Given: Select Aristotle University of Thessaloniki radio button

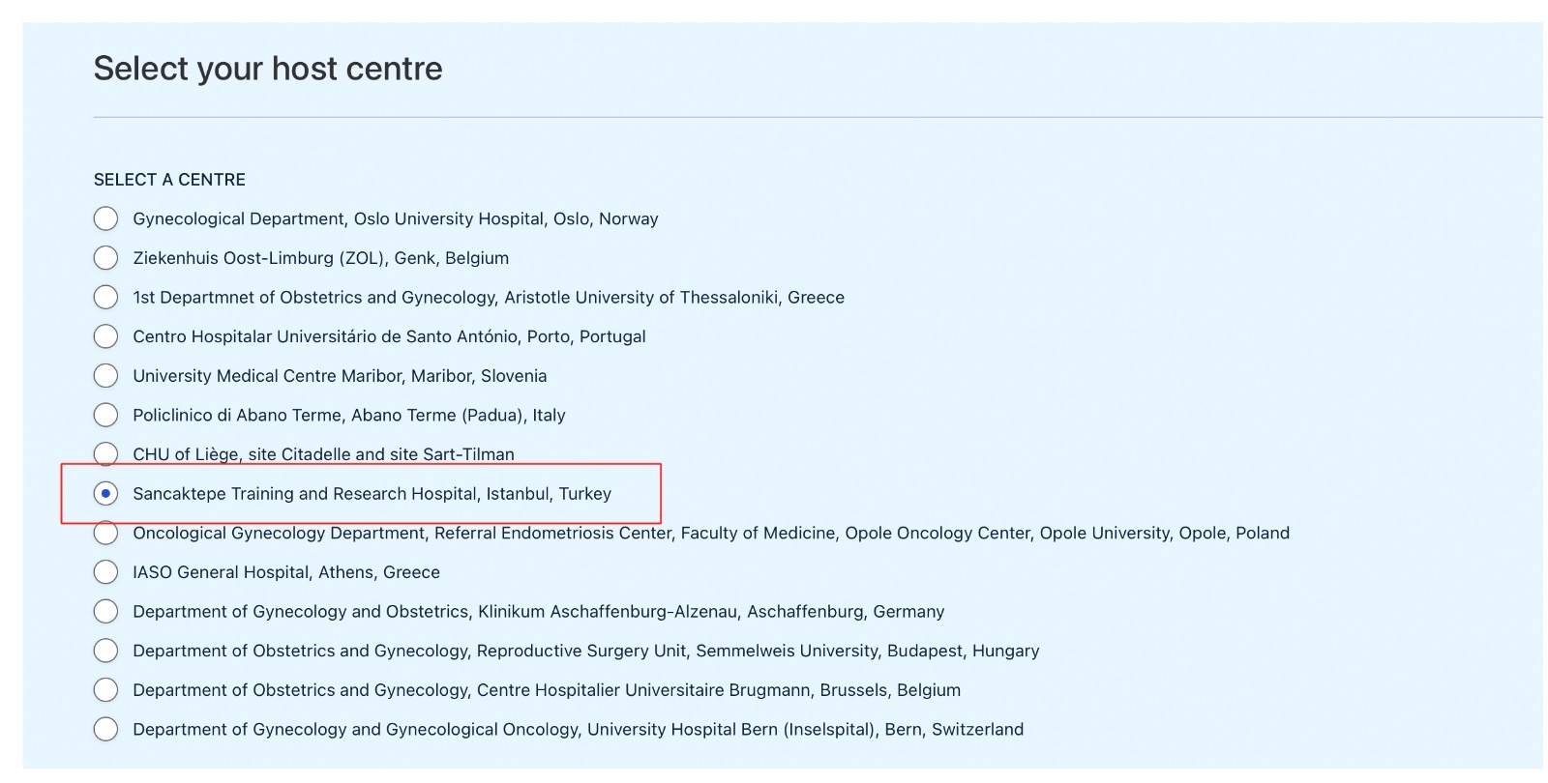Looking at the screenshot, I should point(105,297).
